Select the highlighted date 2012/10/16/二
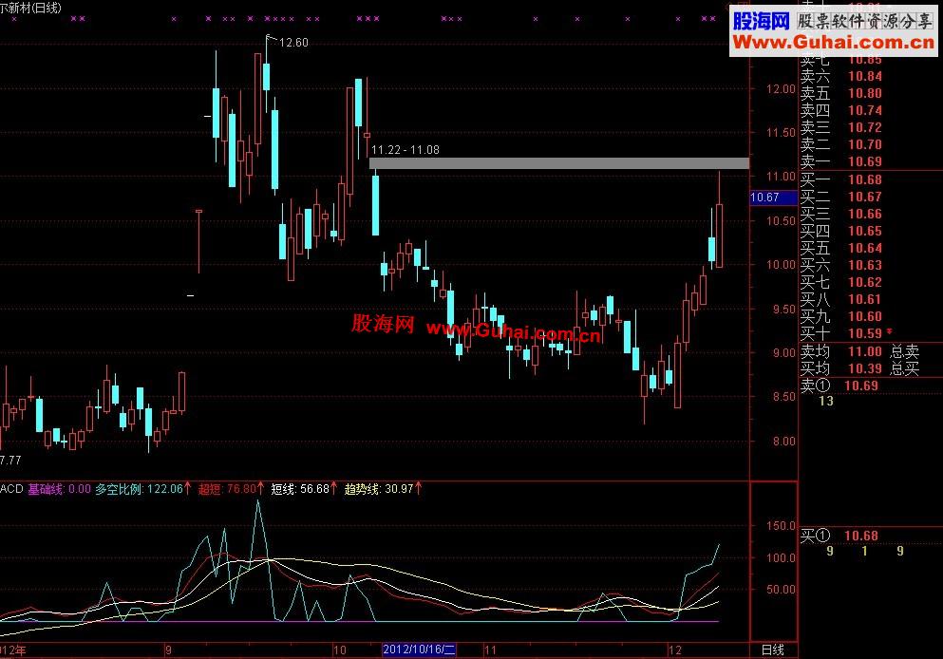The image size is (943, 659). coord(419,650)
